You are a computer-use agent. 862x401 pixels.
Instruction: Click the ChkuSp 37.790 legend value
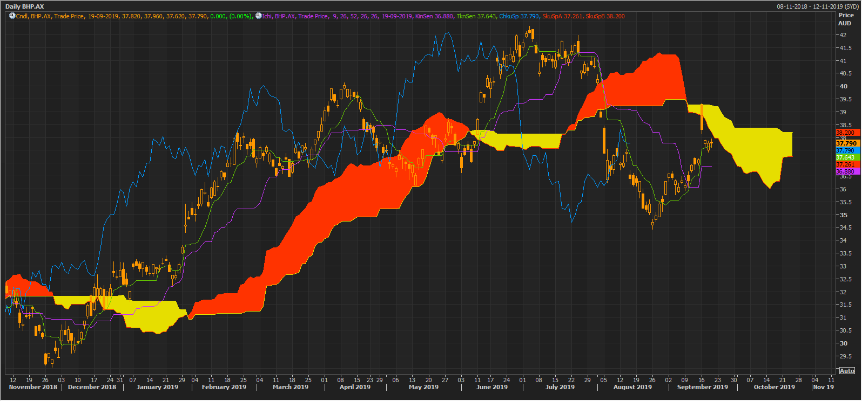coord(519,16)
